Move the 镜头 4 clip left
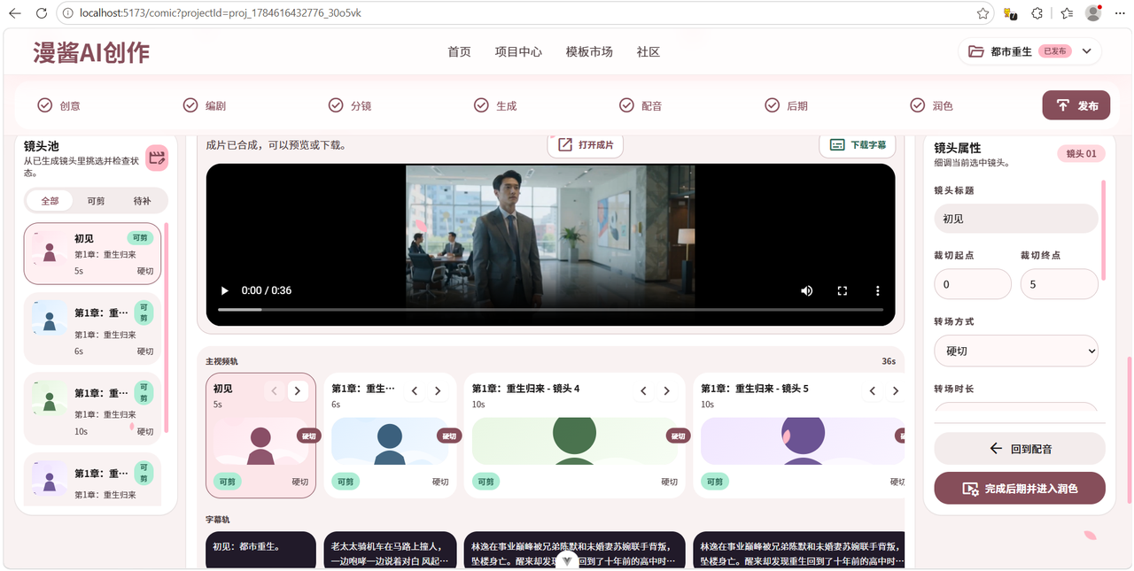 [x=644, y=390]
